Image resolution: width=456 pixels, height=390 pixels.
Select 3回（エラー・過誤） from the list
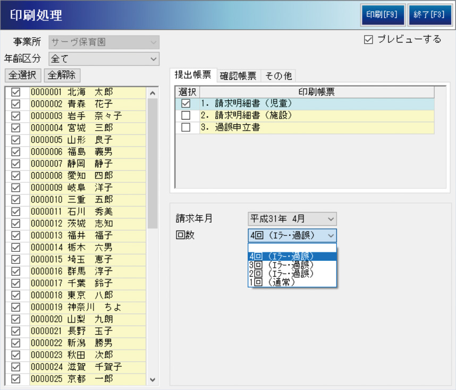click(282, 265)
